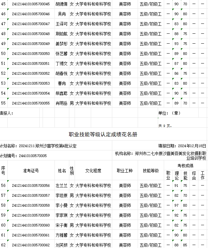This screenshot has width=208, height=248.
Task: Select row number 50 cell
Action: (3, 54)
